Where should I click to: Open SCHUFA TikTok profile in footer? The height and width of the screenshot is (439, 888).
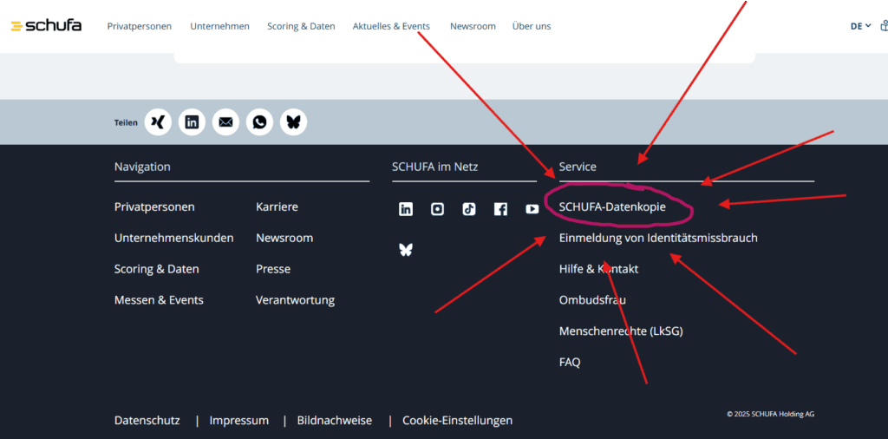(469, 209)
